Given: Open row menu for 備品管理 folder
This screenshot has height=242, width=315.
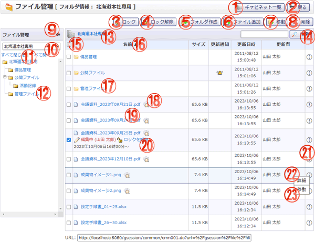Looking at the screenshot, I should pos(309,57).
